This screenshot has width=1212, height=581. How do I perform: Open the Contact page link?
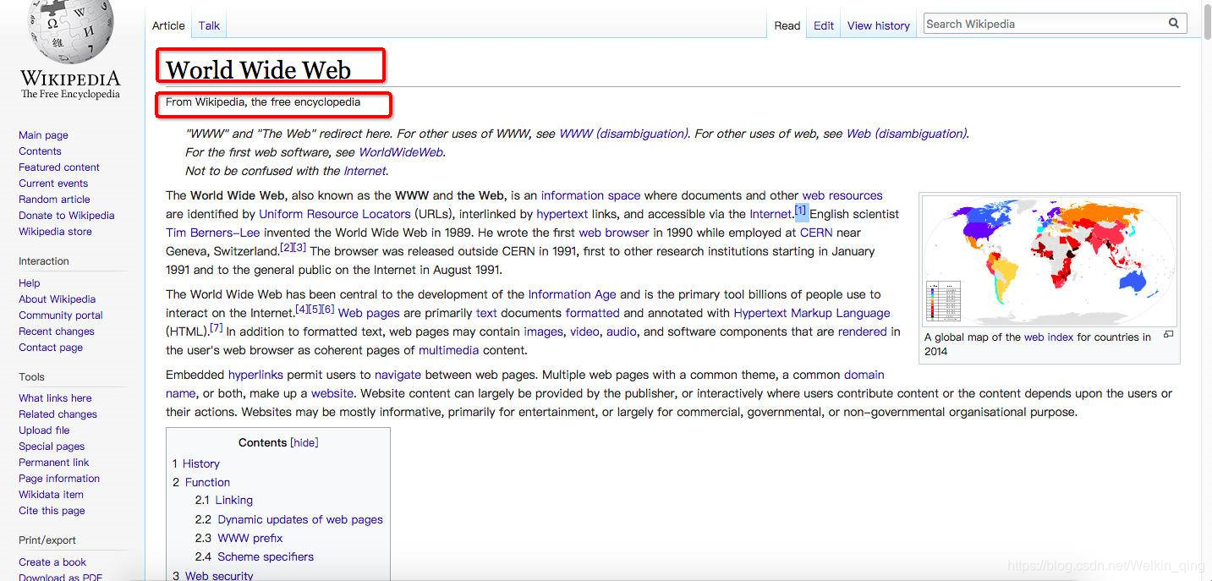point(51,348)
